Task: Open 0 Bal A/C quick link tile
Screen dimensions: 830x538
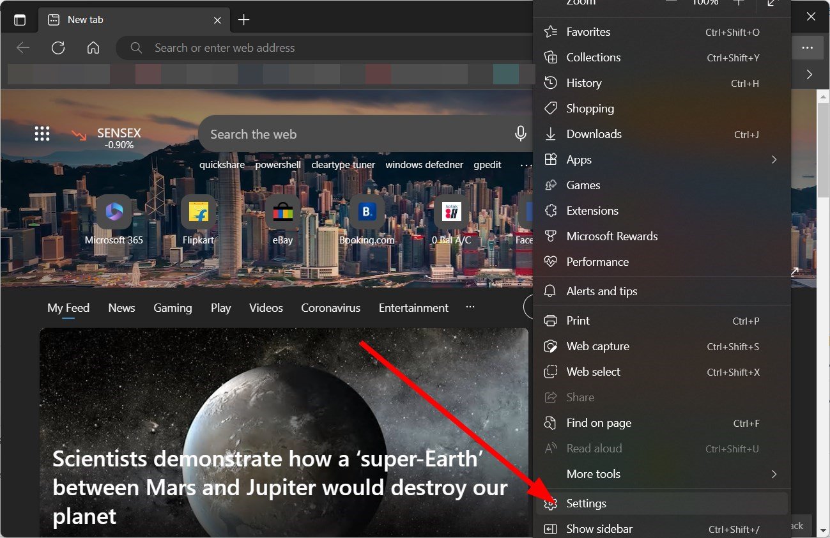Action: 451,220
